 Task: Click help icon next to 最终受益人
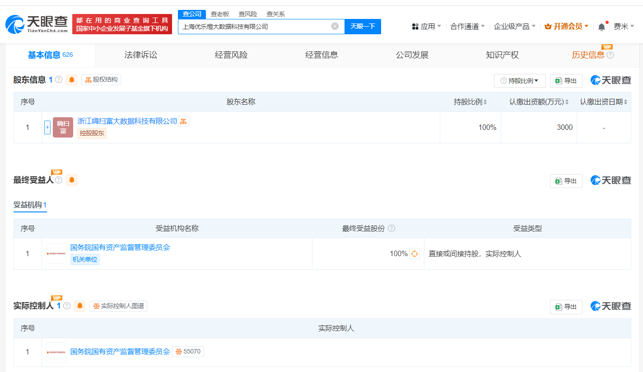[x=59, y=180]
